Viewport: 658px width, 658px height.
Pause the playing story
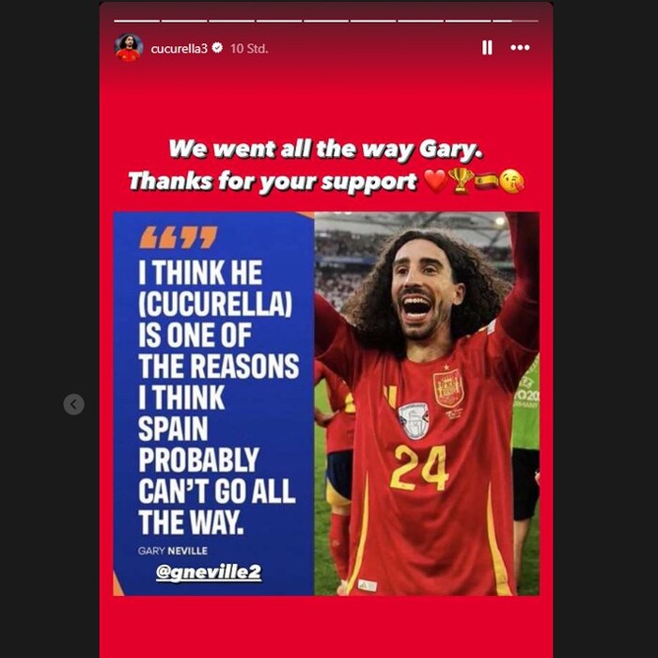coord(487,47)
